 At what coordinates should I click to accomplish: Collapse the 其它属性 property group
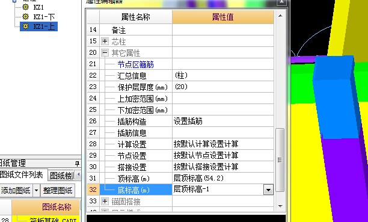point(105,52)
